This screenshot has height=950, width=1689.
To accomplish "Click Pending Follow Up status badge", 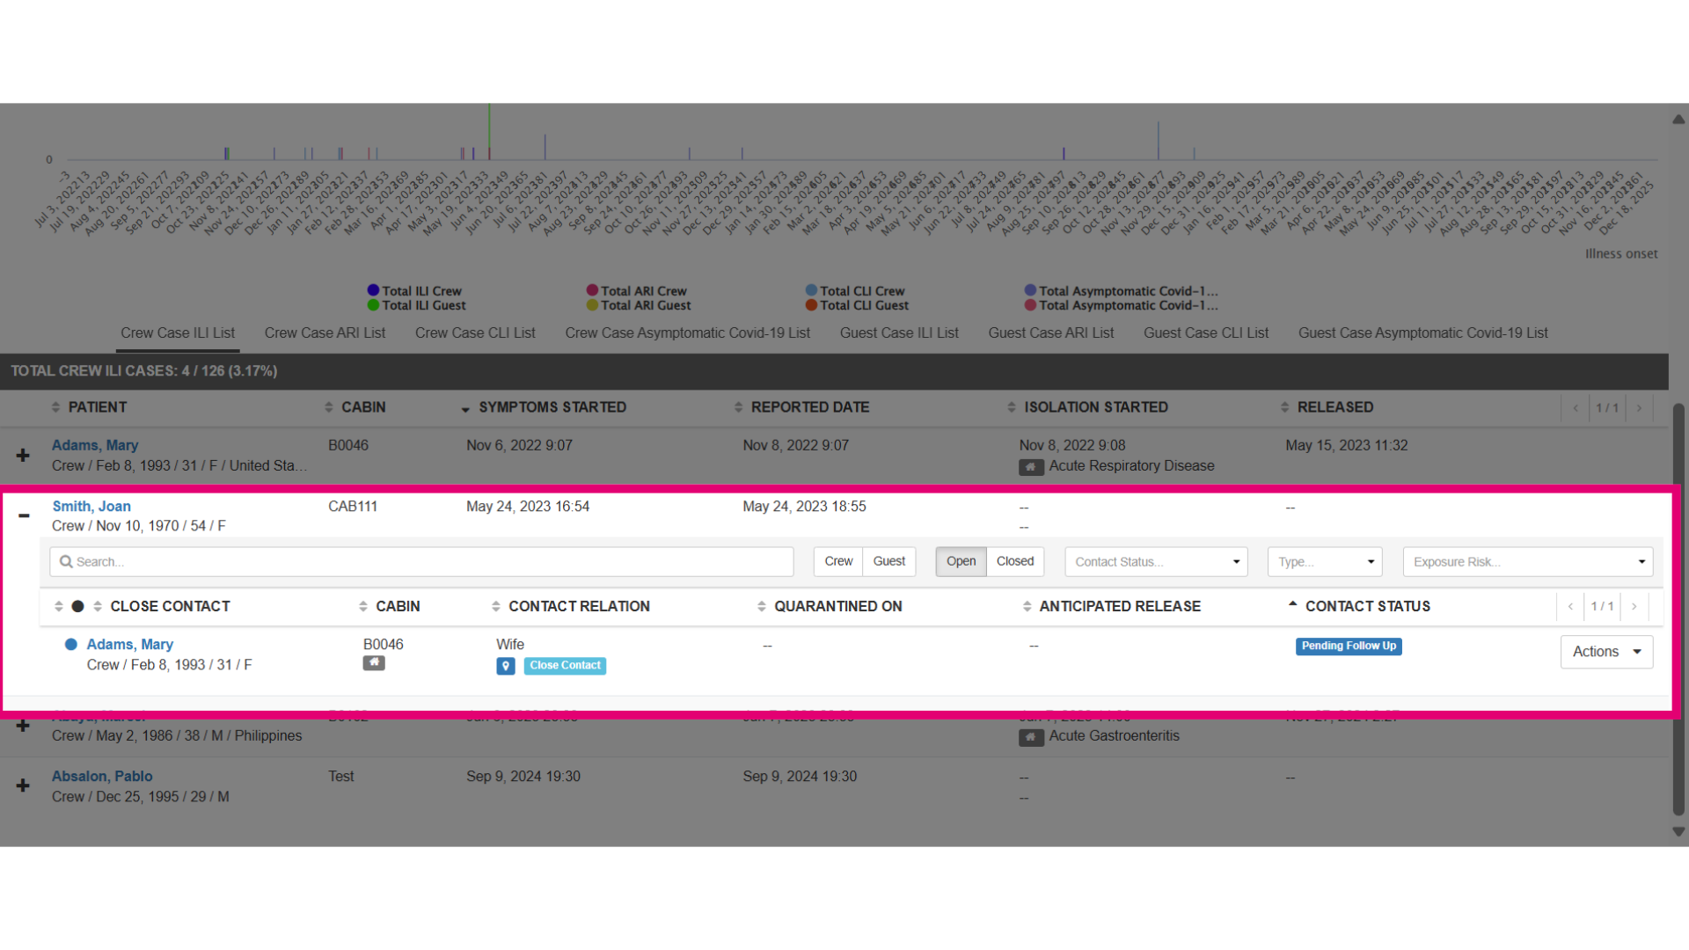I will (1349, 647).
